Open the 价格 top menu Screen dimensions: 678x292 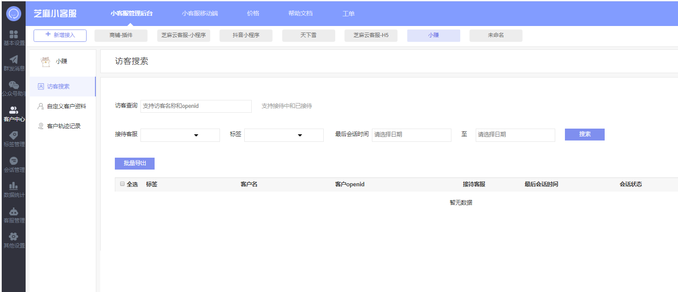[253, 13]
